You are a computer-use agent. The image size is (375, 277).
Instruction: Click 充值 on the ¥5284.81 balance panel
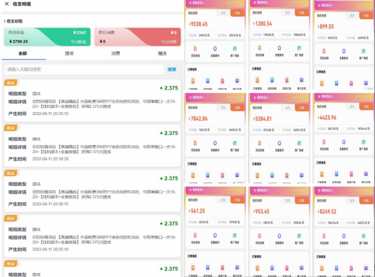[x=302, y=108]
